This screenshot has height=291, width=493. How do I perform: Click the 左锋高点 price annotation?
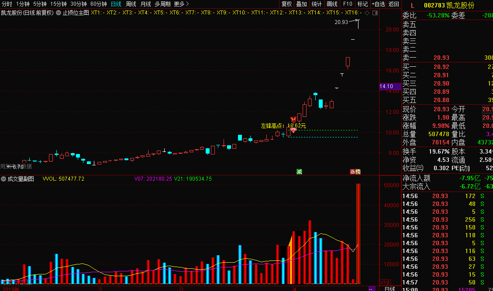(x=283, y=126)
